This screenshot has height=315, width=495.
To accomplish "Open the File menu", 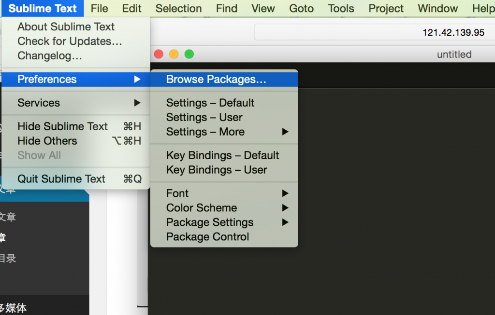I will [100, 9].
